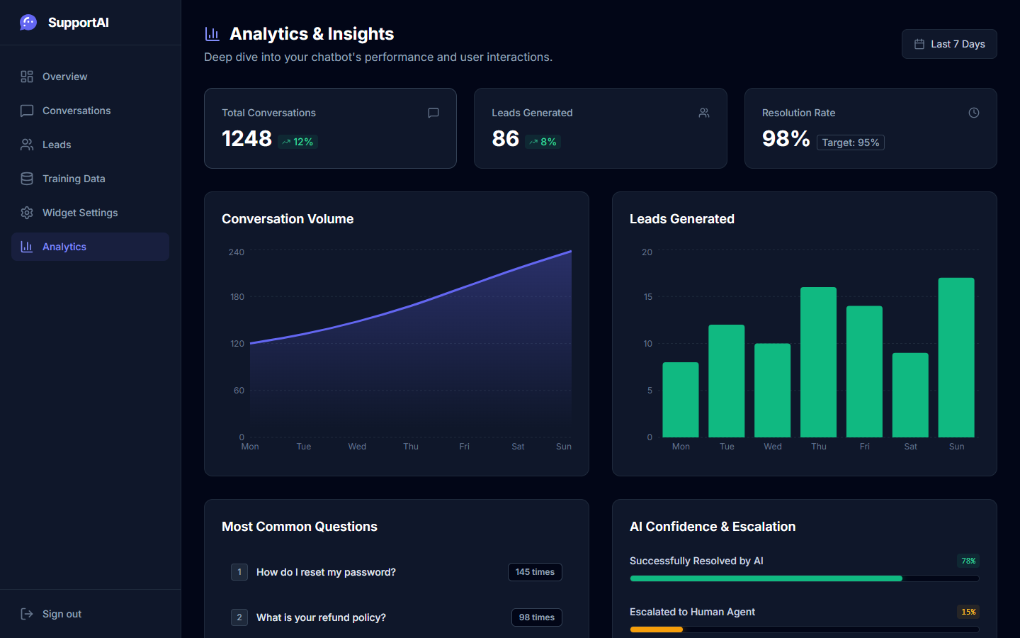Click the Conversation Volume chart title
The image size is (1020, 638).
[288, 219]
